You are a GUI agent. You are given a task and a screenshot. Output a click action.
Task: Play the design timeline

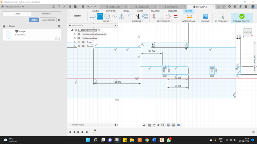pyautogui.click(x=78, y=132)
